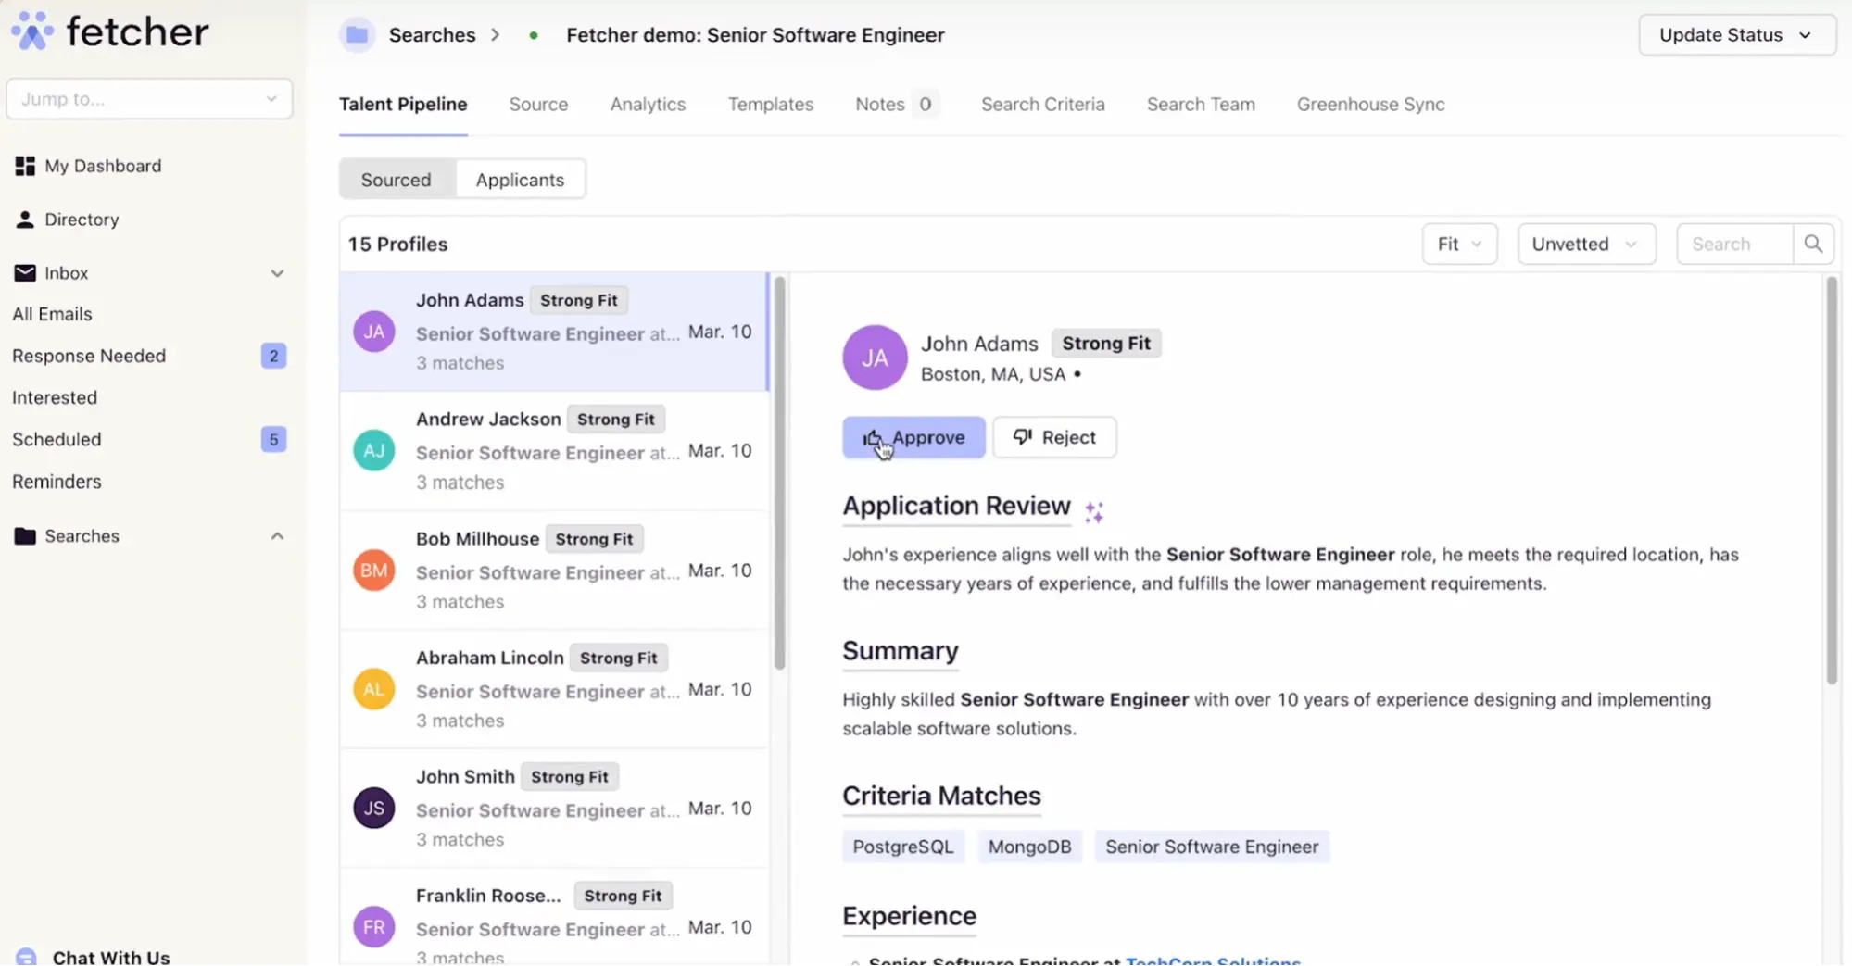Click Bob Millhouse's BM avatar
Image resolution: width=1852 pixels, height=966 pixels.
[374, 571]
